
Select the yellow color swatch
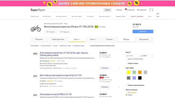coord(129,72)
